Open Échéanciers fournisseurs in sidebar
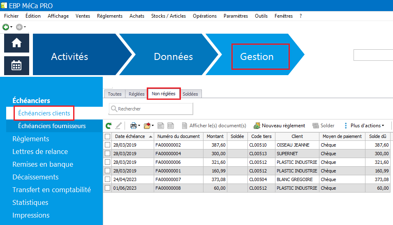 (52, 126)
